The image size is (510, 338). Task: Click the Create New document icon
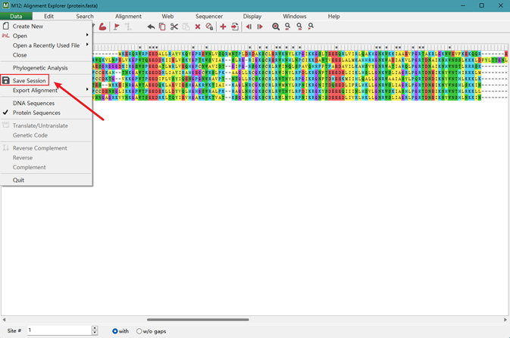pos(6,26)
